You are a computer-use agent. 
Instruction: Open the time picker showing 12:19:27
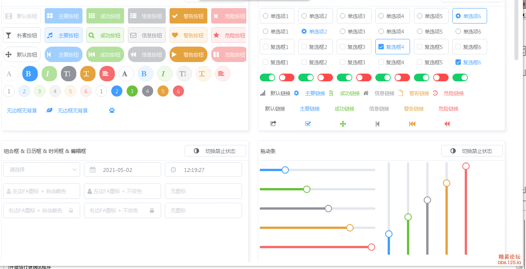coord(203,170)
